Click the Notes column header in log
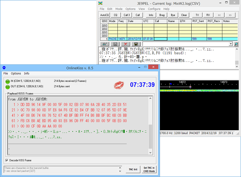Screen dimensions: 241x177 click(x=230, y=21)
